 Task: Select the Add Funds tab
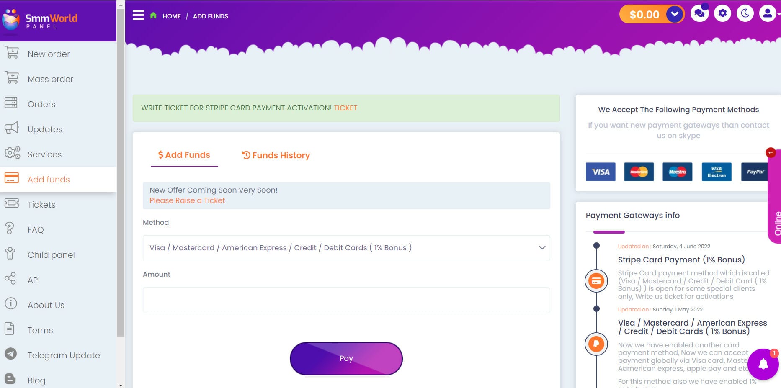point(184,155)
